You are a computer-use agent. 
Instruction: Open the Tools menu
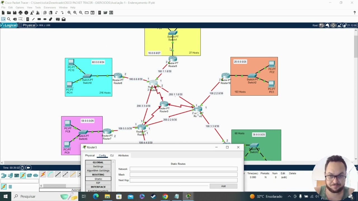(38, 8)
